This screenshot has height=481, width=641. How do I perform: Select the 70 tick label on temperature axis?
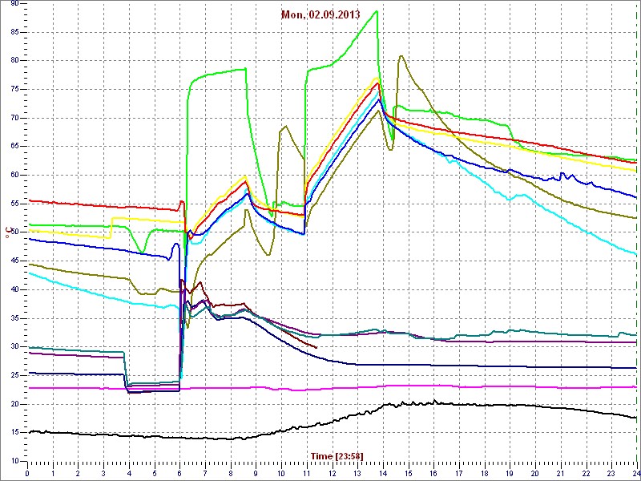point(14,118)
